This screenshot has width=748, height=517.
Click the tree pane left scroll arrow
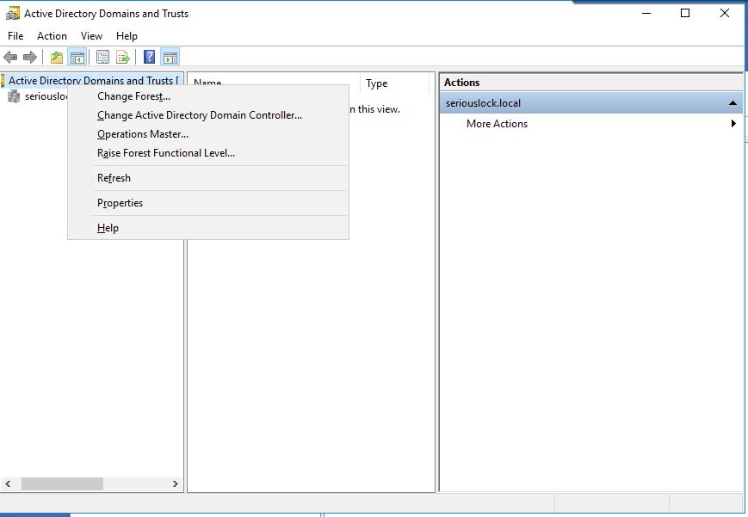click(8, 483)
